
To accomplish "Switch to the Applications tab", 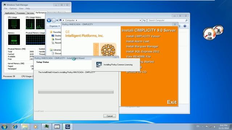I will pos(10,13).
